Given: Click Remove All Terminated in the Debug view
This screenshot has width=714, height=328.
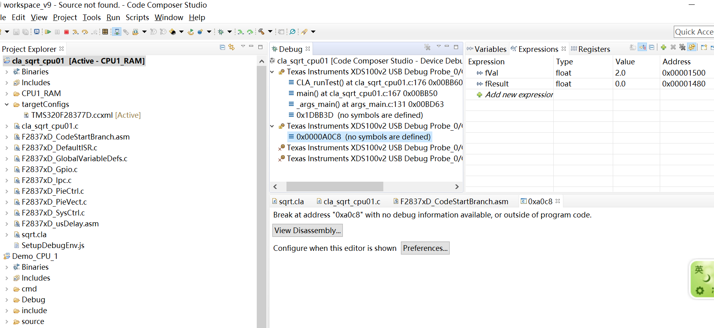Looking at the screenshot, I should pos(428,47).
